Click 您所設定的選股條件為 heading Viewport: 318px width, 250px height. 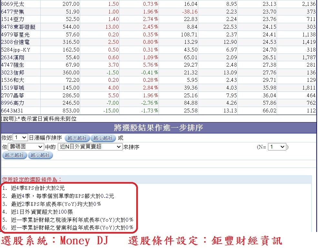(31, 179)
